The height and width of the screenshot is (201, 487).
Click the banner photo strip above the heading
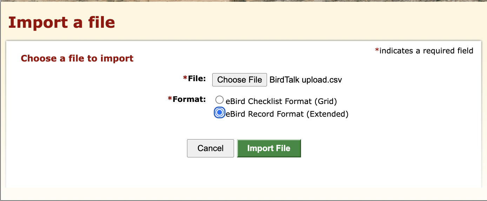tap(243, 1)
